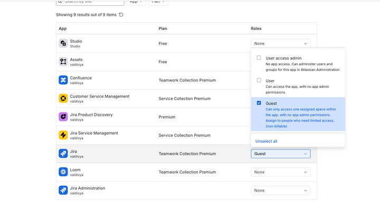
Task: Select the User option label
Action: 270,80
